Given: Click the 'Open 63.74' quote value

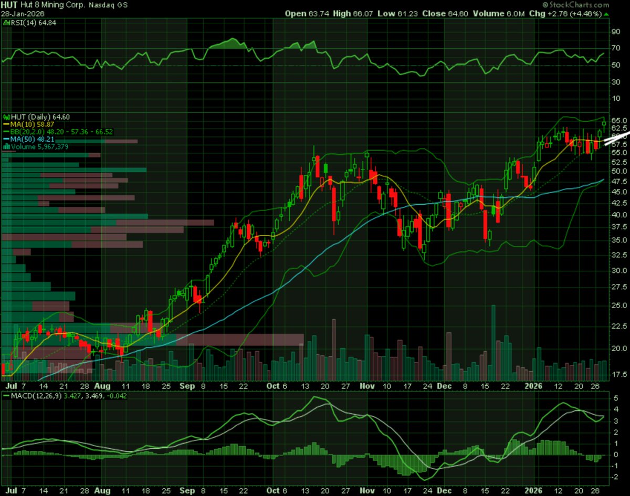Looking at the screenshot, I should tap(307, 13).
